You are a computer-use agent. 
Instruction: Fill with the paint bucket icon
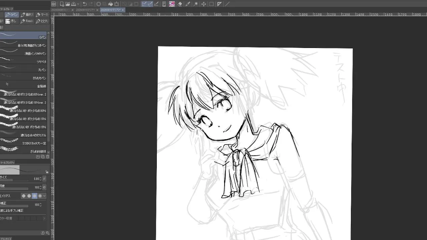(110, 4)
